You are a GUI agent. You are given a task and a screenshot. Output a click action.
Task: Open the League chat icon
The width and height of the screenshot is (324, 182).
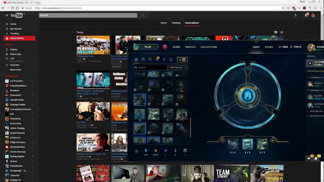pos(309,158)
